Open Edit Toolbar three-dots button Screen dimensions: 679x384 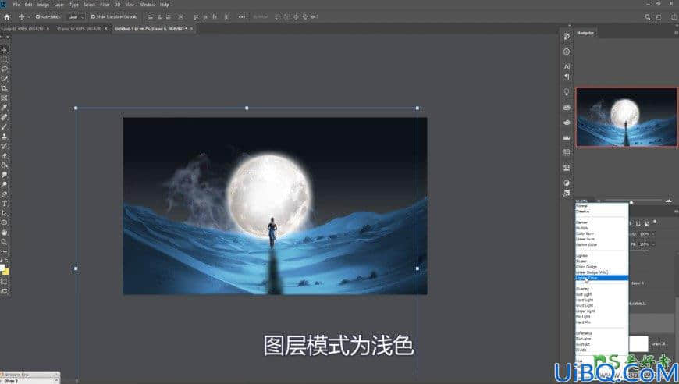point(5,251)
